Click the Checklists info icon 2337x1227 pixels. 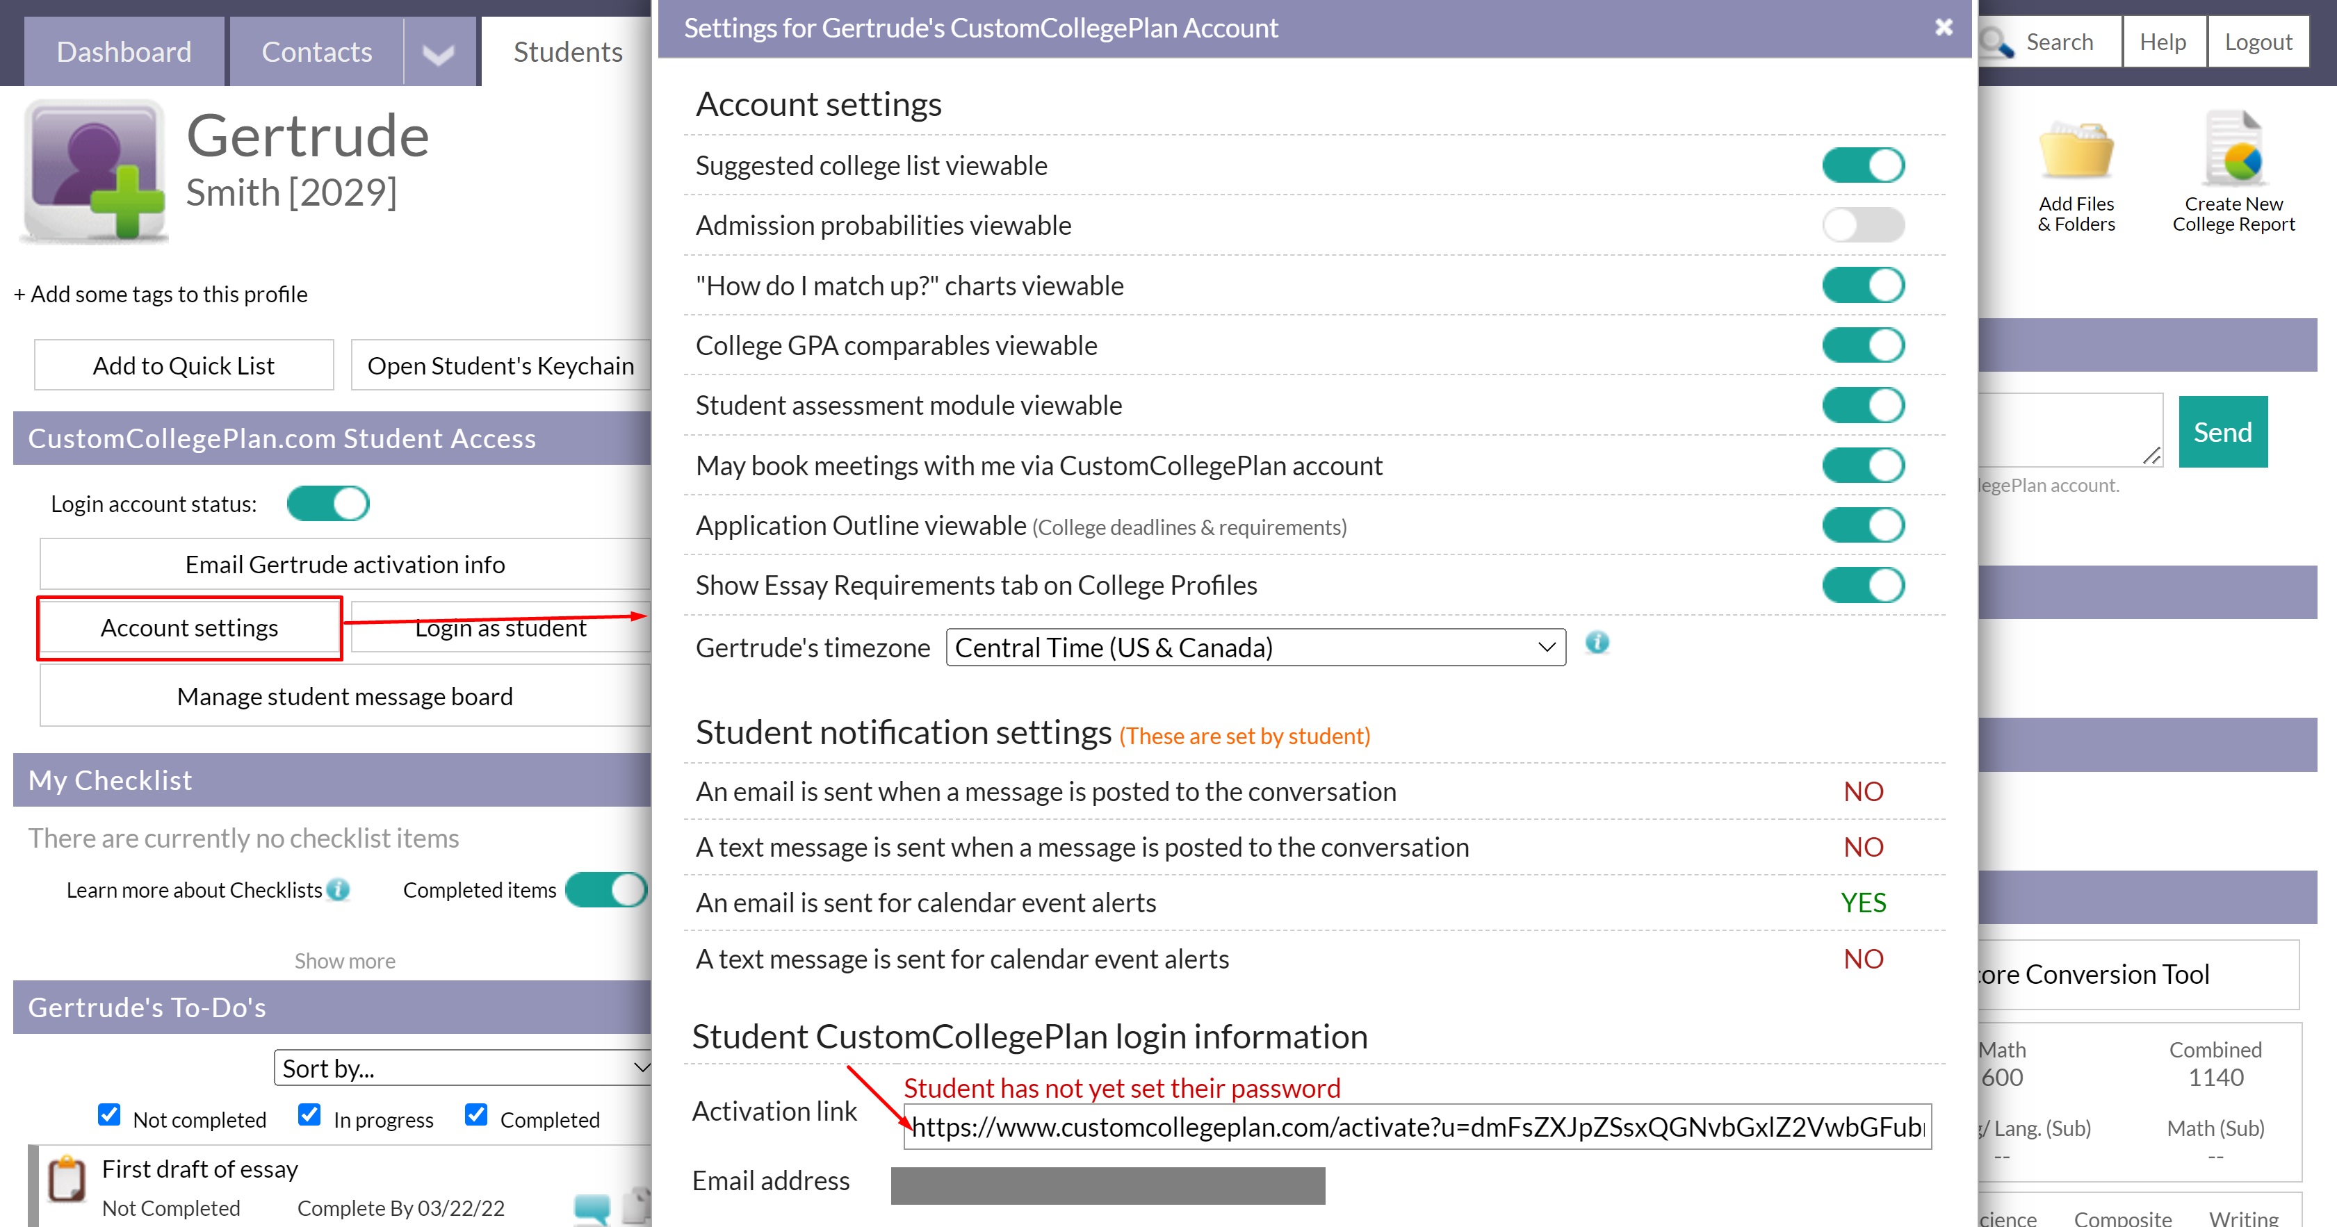pyautogui.click(x=339, y=889)
